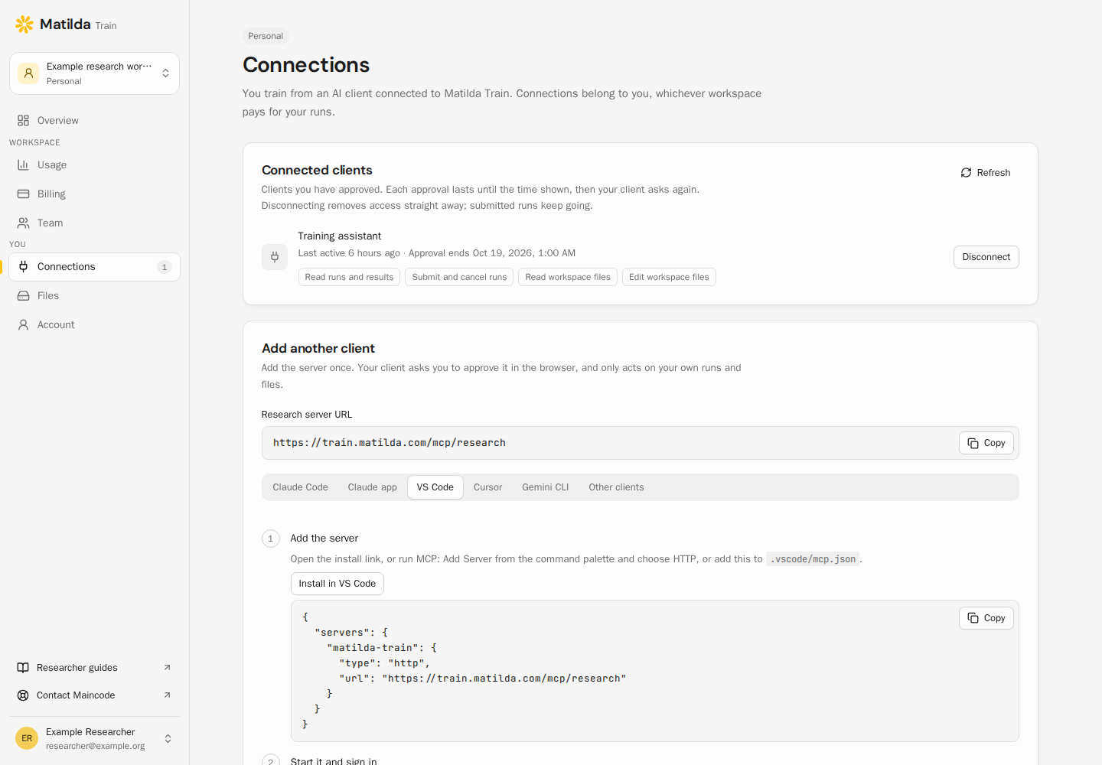Switch to the Claude app tab
The height and width of the screenshot is (765, 1102).
[372, 487]
